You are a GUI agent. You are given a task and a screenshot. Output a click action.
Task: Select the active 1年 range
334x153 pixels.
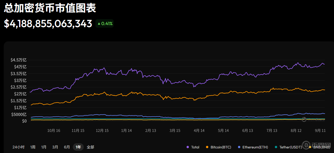(x=78, y=147)
